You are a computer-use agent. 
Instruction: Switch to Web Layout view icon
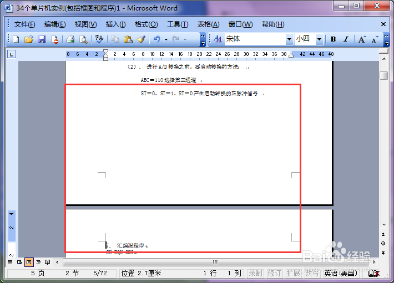tap(19, 262)
